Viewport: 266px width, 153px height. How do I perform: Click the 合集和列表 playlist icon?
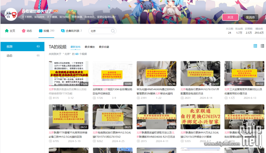point(63,31)
